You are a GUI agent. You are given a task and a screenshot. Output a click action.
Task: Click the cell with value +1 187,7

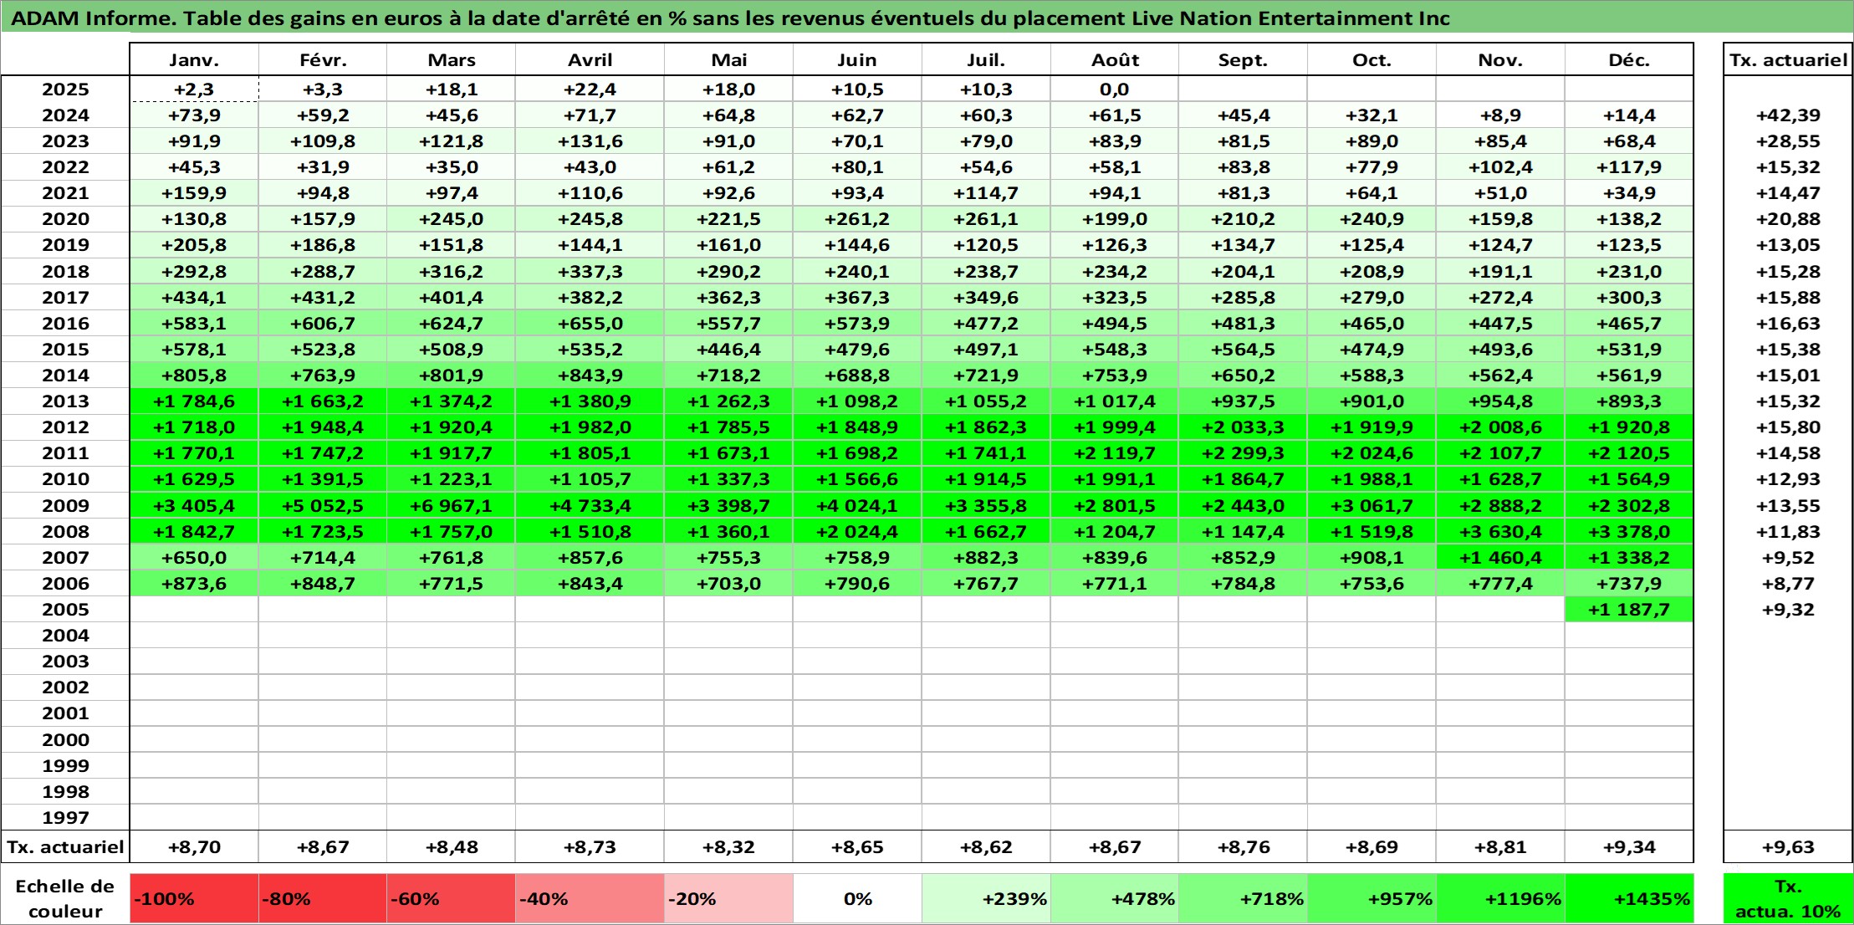tap(1628, 610)
